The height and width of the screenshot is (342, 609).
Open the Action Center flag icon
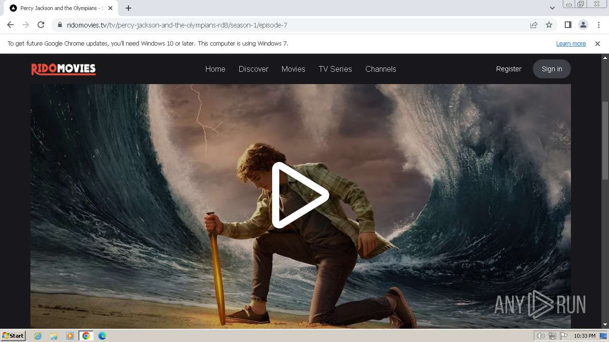click(564, 336)
